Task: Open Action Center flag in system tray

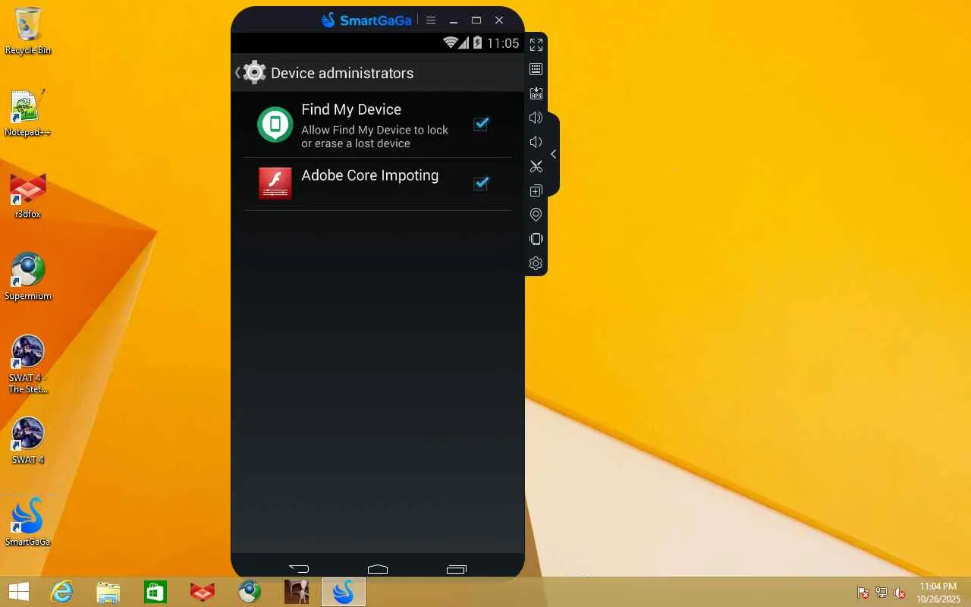Action: click(x=863, y=593)
